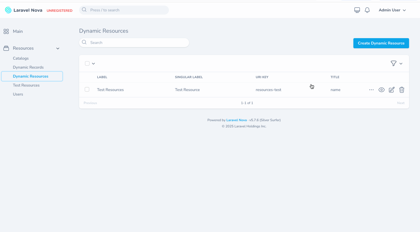Focus the 'Press / to search' field
This screenshot has height=232, width=420.
tap(124, 10)
